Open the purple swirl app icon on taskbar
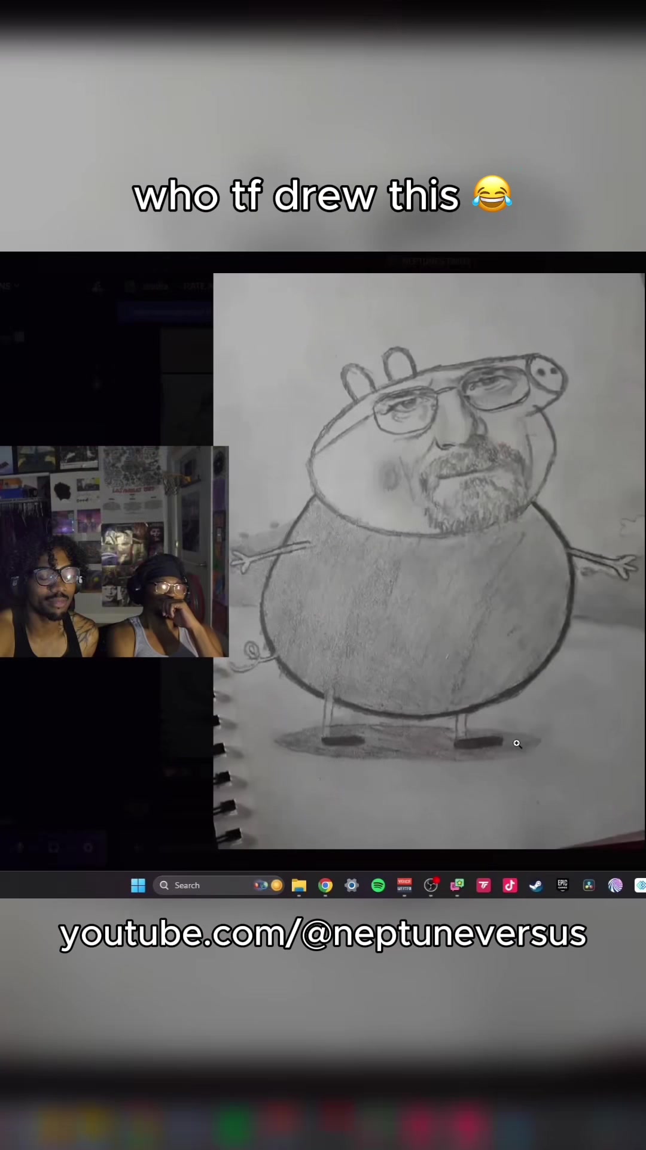 click(x=615, y=885)
